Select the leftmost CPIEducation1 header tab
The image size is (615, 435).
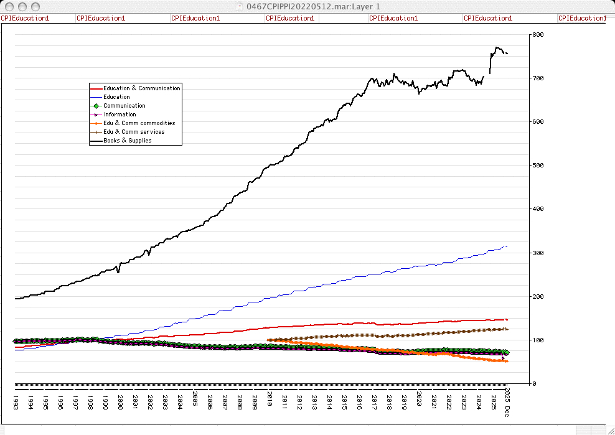pyautogui.click(x=25, y=18)
